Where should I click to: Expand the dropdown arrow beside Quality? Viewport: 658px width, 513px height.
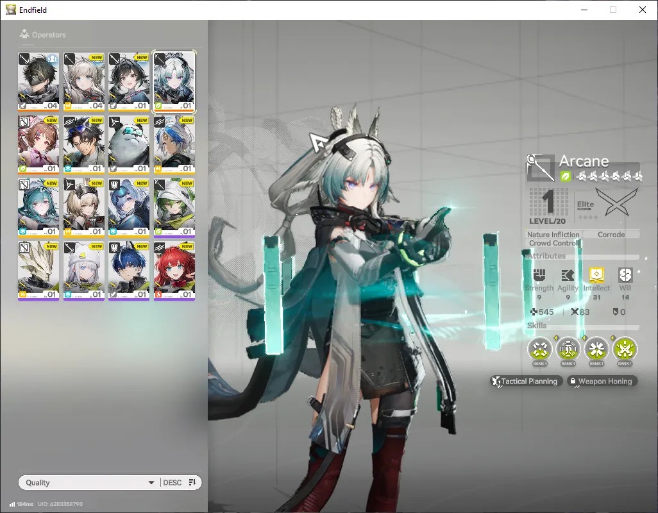151,483
